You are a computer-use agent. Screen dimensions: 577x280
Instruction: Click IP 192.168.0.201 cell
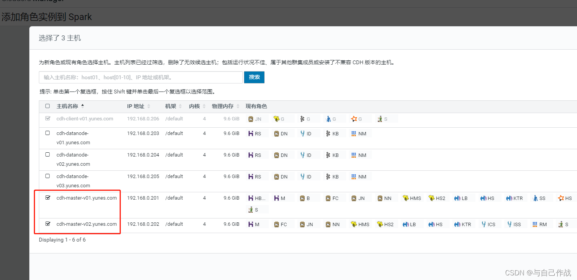tap(143, 198)
